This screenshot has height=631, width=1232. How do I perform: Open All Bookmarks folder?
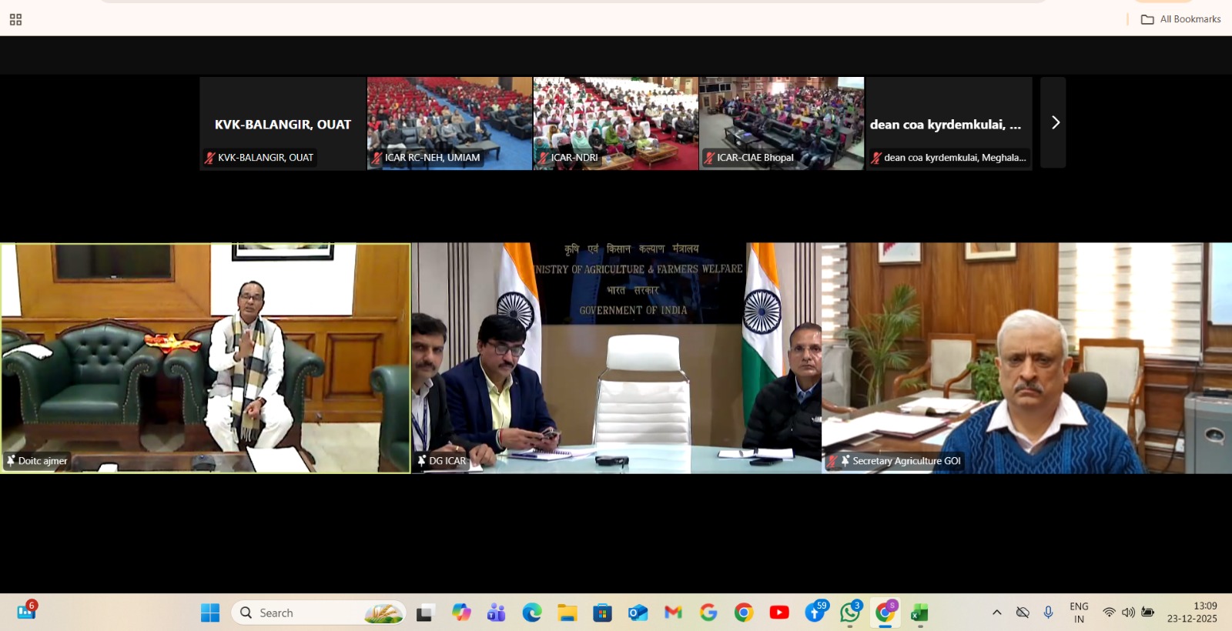pyautogui.click(x=1181, y=19)
